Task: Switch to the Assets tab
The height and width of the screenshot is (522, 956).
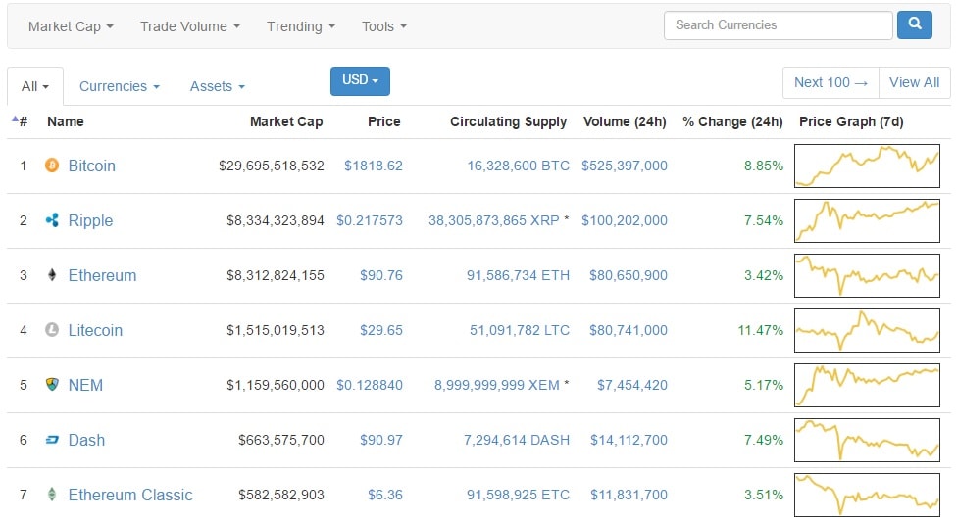Action: (217, 86)
